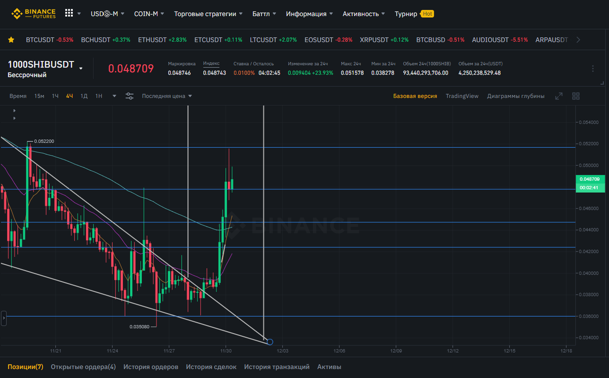Open the apps grid menu icon
The image size is (609, 378).
[69, 13]
